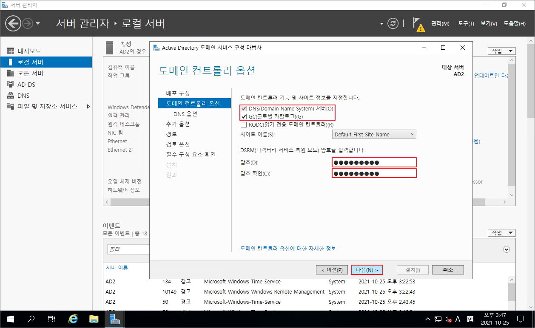Image resolution: width=535 pixels, height=328 pixels.
Task: Open 사이트 이름 Default-First-Site-Name dropdown
Action: 374,134
